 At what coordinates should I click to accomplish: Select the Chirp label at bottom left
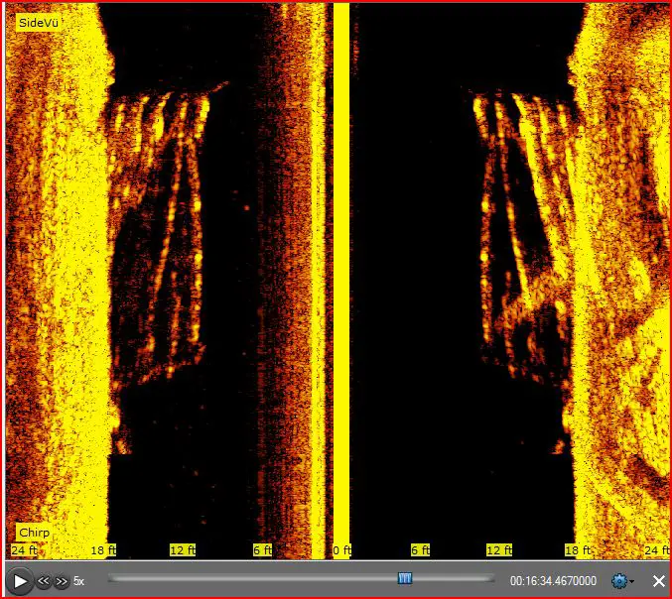33,534
